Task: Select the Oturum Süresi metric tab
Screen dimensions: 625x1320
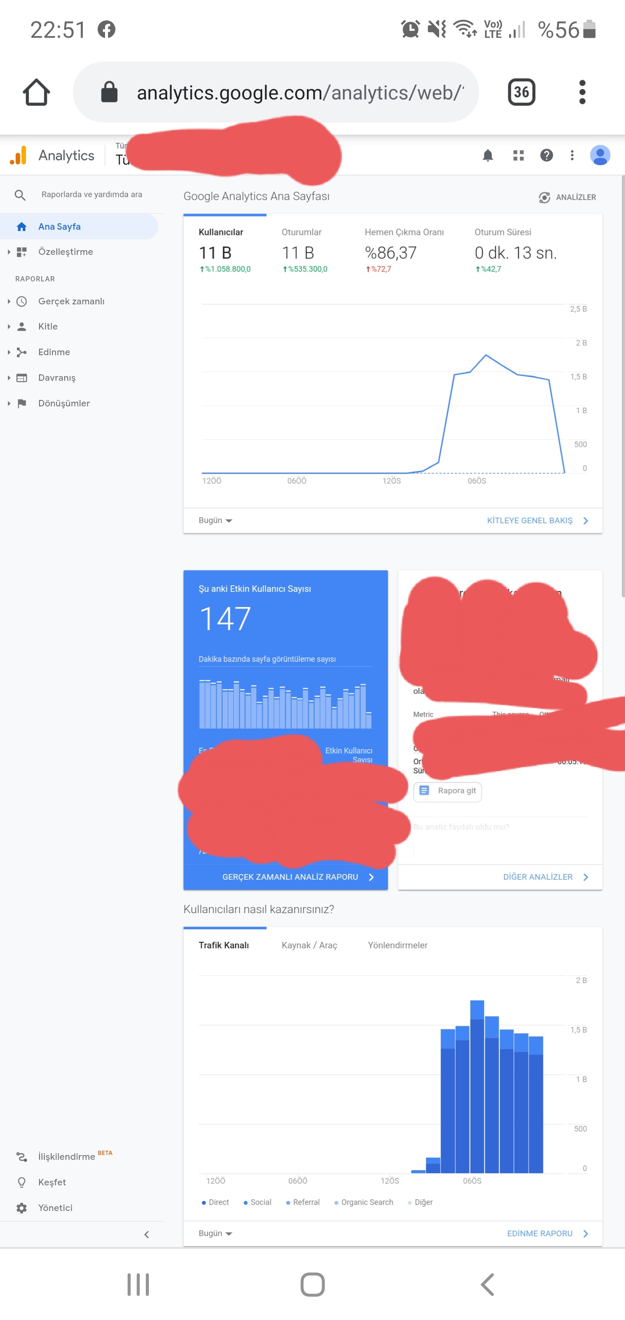Action: 516,250
